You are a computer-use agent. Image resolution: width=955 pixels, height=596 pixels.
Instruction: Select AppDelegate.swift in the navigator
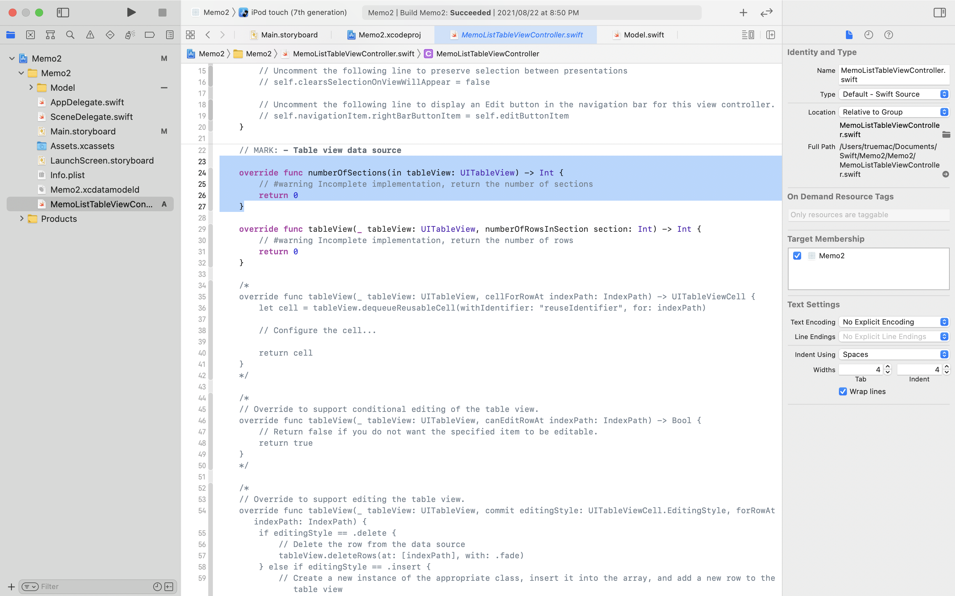(87, 102)
